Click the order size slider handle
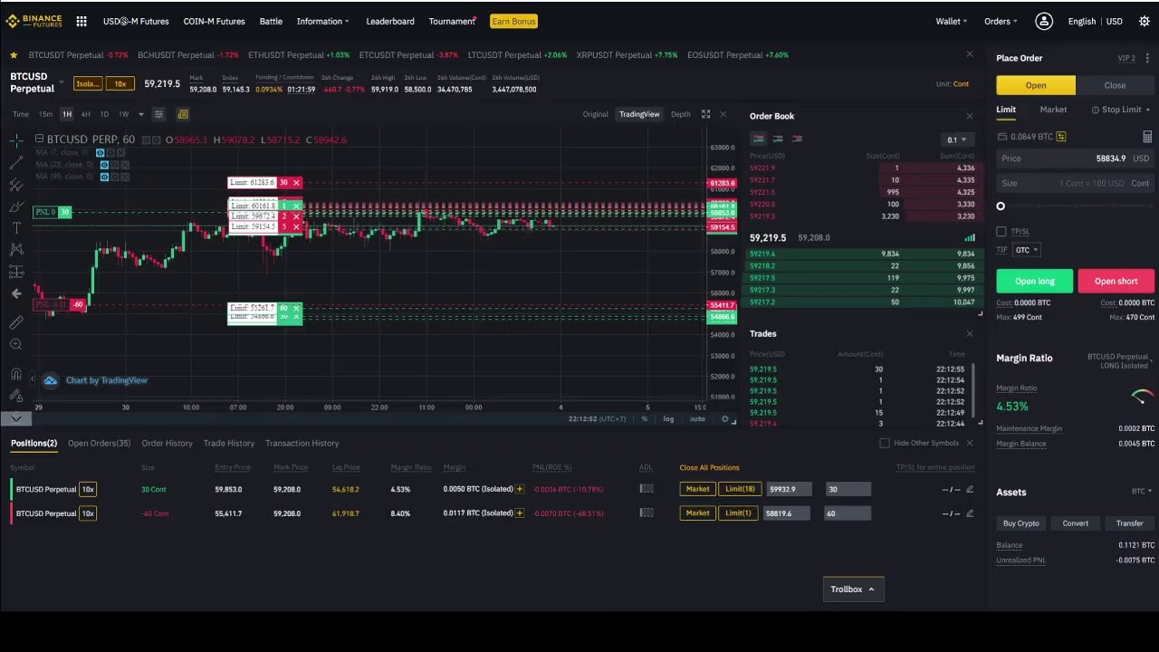Image resolution: width=1159 pixels, height=652 pixels. [x=1001, y=206]
